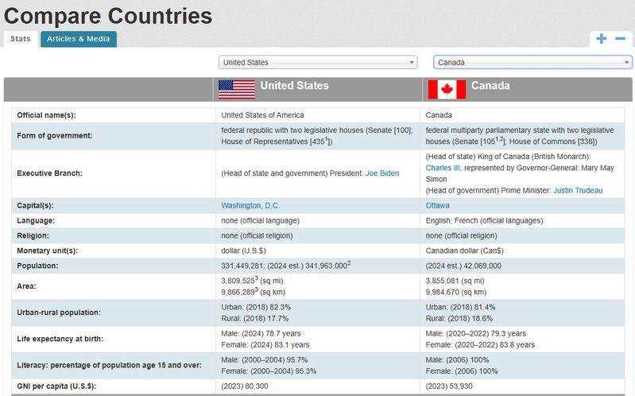635x396 pixels.
Task: Click the United States column header title
Action: click(x=294, y=86)
